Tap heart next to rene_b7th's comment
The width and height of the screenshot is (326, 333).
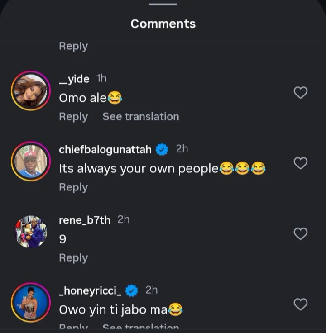tap(301, 234)
